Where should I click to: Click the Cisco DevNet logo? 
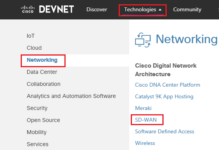tap(47, 9)
